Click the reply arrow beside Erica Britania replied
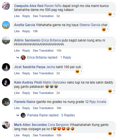The height and width of the screenshot is (138, 123). click(x=18, y=58)
